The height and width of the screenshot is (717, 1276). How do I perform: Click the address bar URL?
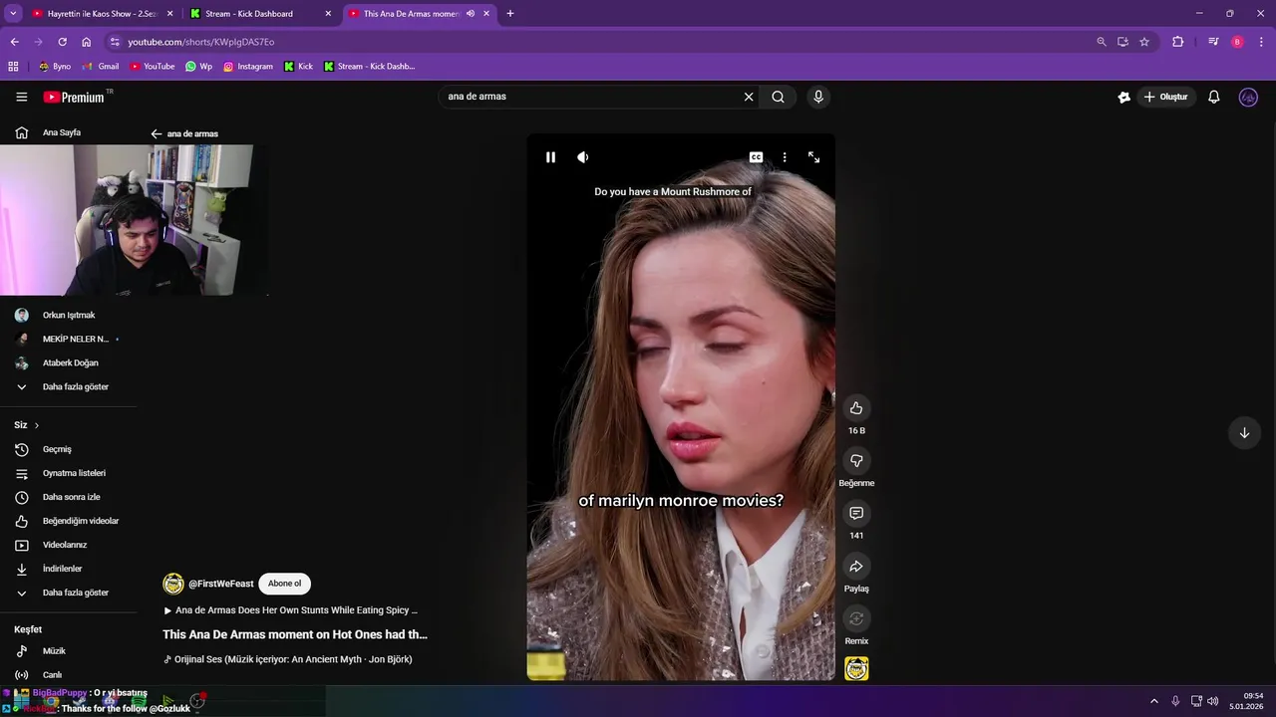tap(200, 42)
